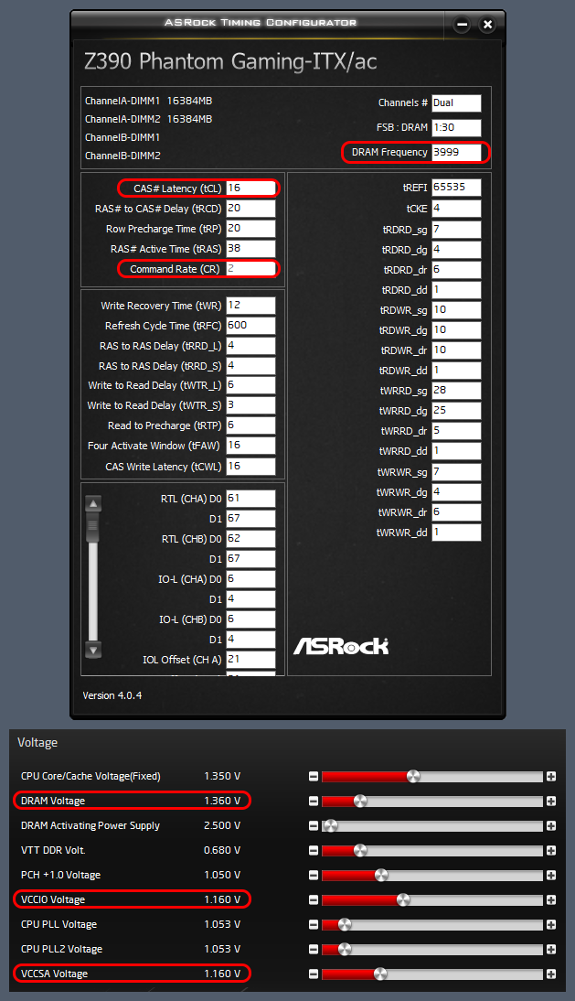The width and height of the screenshot is (575, 1001).
Task: Click the tWRRD_sg field showing 28
Action: click(x=456, y=390)
